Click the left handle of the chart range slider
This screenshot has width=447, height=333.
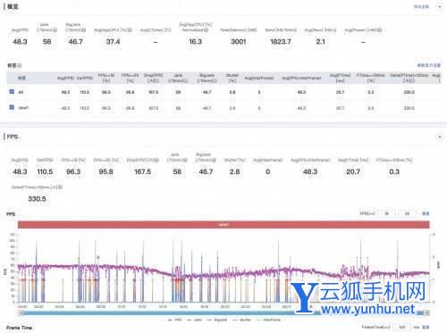21,312
